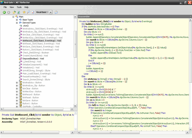Image resolution: width=192 pixels, height=138 pixels.
Task: Open Search with the magnifier icon
Action: [x=28, y=12]
